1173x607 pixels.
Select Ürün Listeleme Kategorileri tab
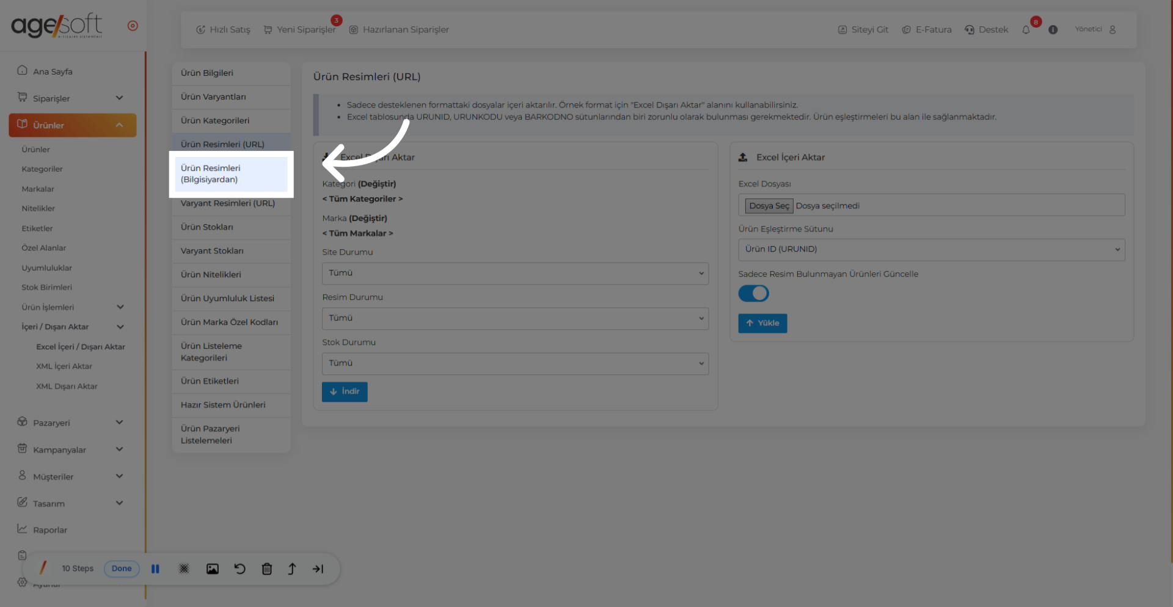[231, 352]
